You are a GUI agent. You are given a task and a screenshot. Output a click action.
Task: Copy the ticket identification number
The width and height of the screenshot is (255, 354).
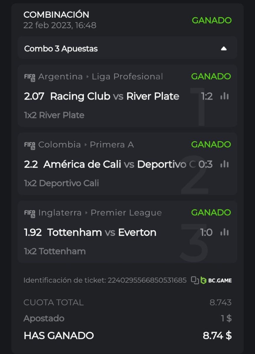195,280
